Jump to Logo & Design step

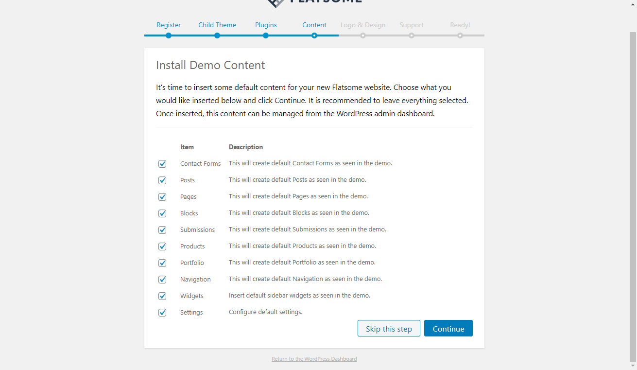point(363,25)
